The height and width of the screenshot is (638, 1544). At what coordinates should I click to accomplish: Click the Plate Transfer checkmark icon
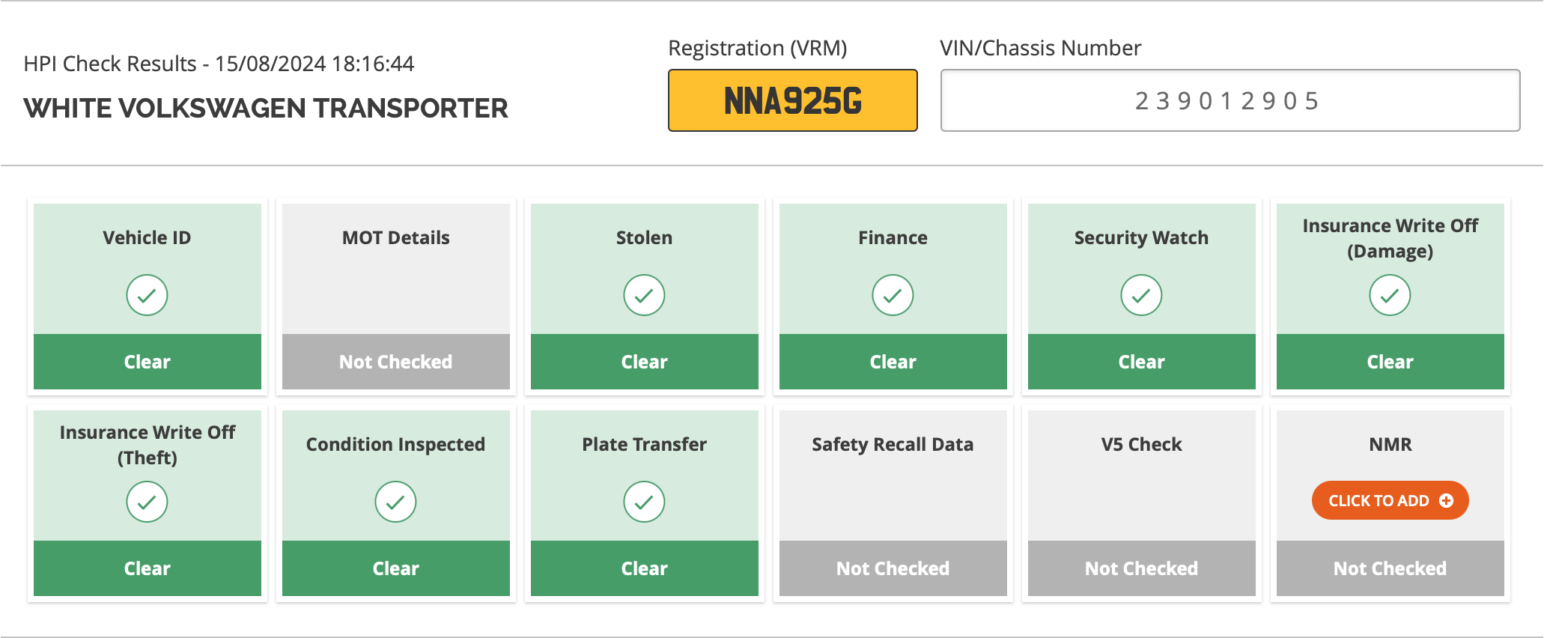pos(644,502)
